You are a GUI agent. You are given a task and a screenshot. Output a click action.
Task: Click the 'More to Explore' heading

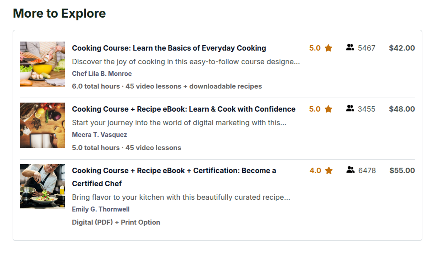pos(59,14)
